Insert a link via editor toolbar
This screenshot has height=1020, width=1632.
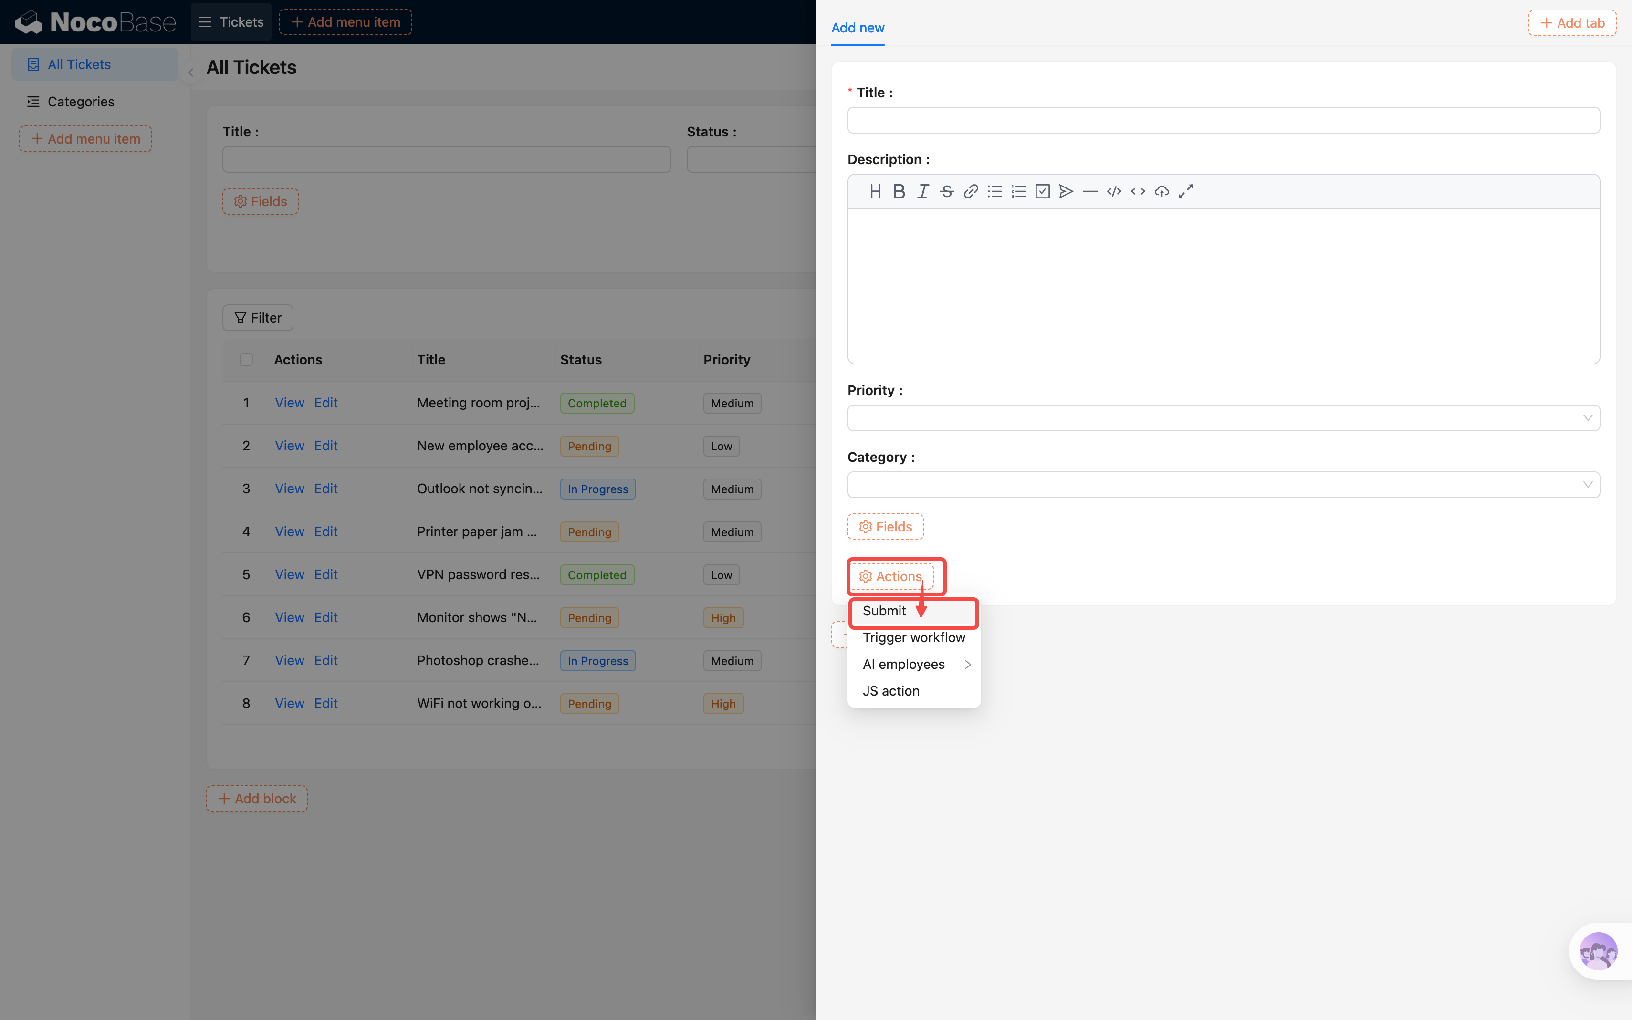click(x=970, y=192)
